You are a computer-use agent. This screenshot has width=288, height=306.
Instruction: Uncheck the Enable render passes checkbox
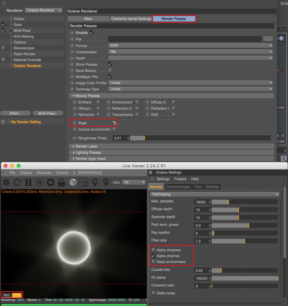(92, 33)
